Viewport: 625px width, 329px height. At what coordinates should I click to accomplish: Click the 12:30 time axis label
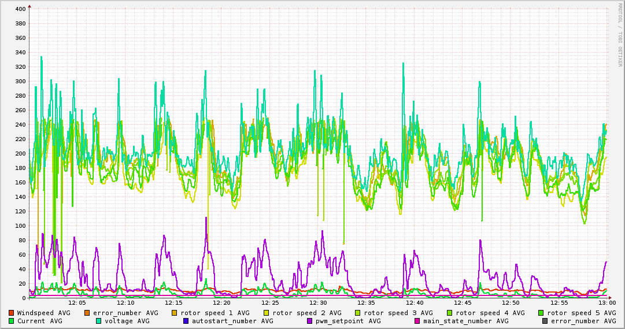click(x=318, y=302)
